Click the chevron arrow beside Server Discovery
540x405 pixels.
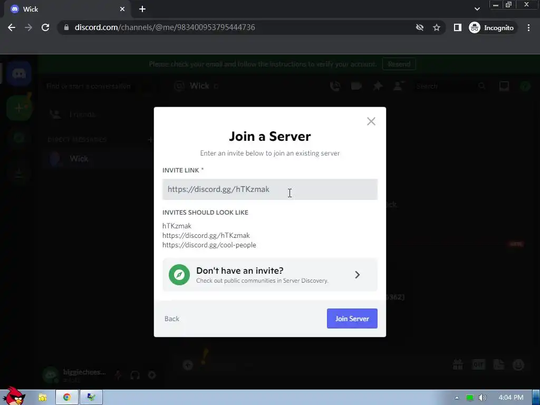[x=357, y=275]
